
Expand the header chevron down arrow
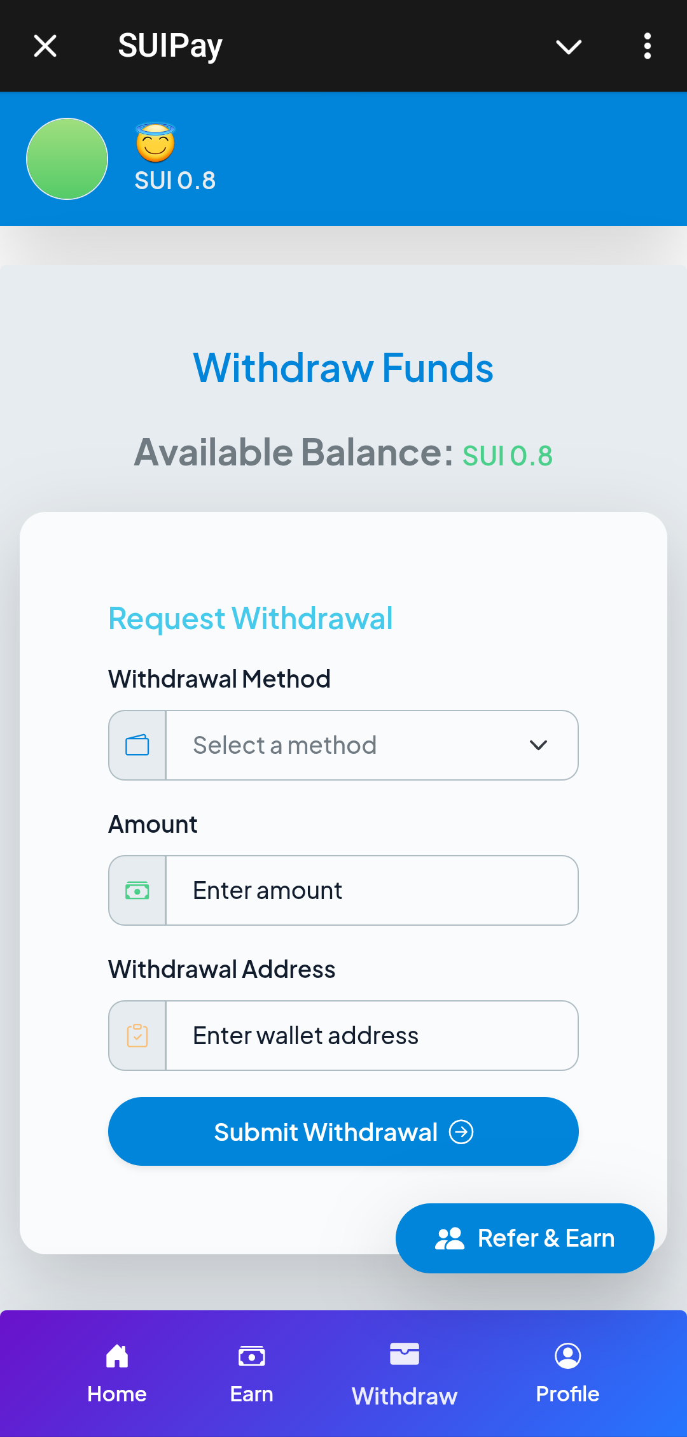coord(569,46)
